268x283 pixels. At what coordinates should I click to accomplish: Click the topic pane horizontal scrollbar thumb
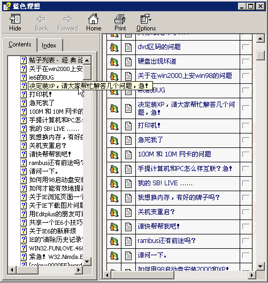click(143, 275)
